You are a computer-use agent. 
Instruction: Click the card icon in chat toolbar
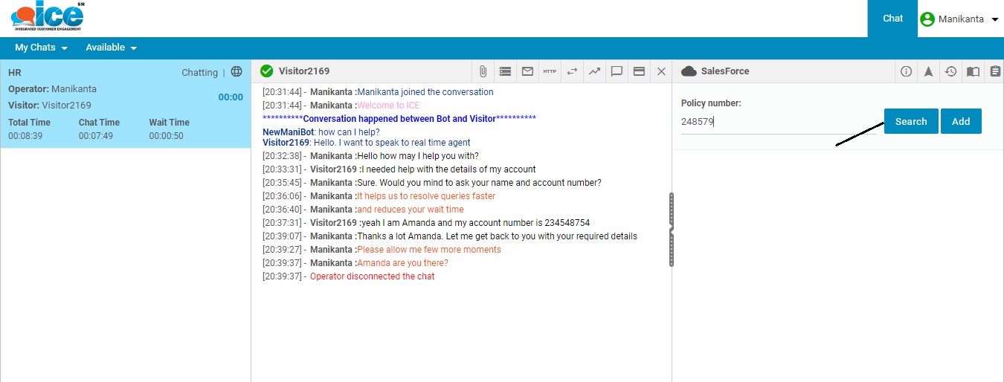639,71
